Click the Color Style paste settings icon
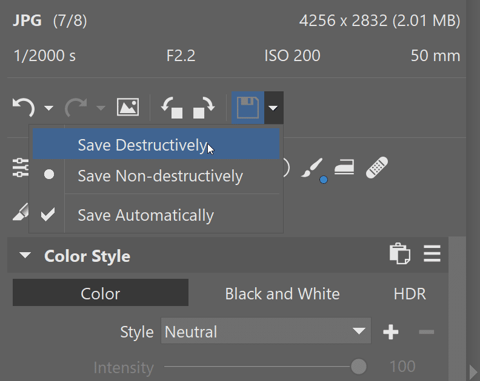 click(399, 255)
